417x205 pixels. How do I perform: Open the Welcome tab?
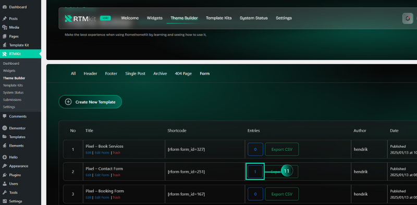click(x=130, y=18)
